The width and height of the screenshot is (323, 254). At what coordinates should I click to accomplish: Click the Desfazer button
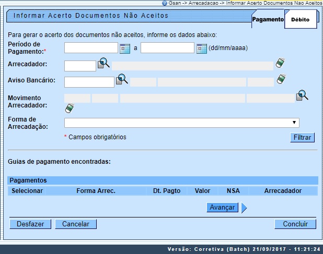click(30, 224)
